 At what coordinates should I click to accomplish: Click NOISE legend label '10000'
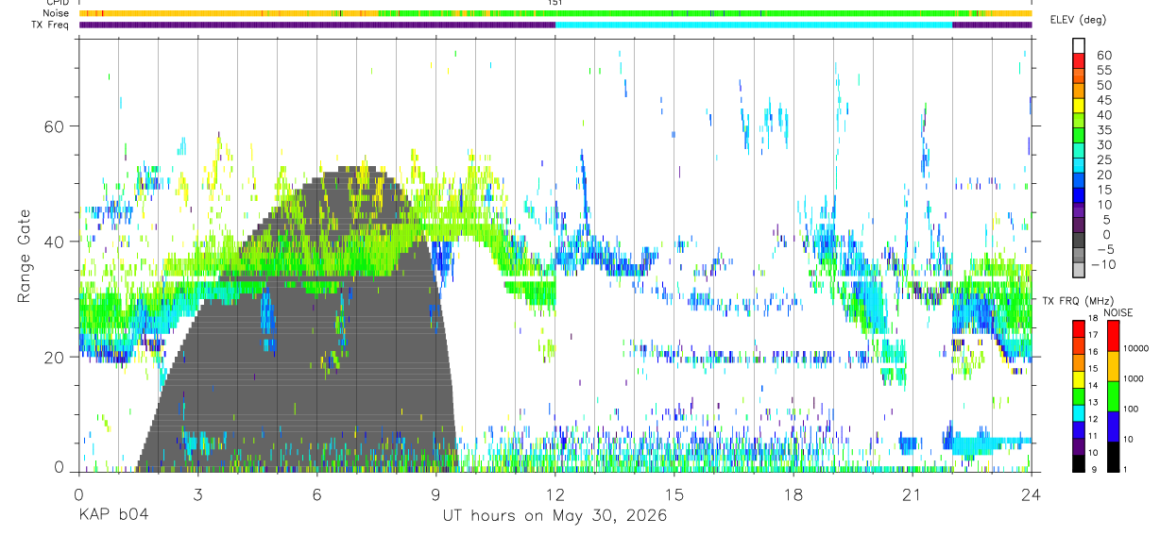pyautogui.click(x=1136, y=349)
